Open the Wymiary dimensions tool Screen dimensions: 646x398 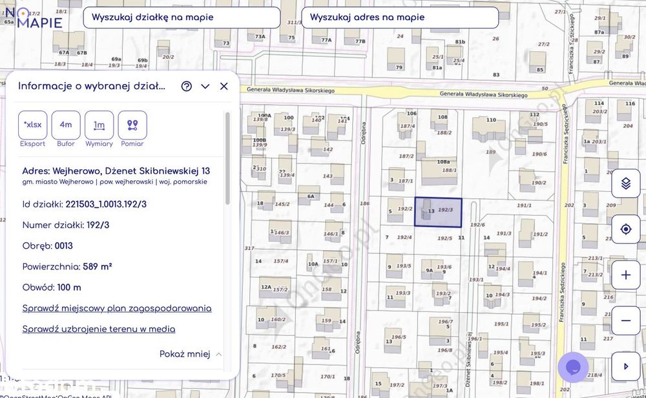click(x=99, y=125)
